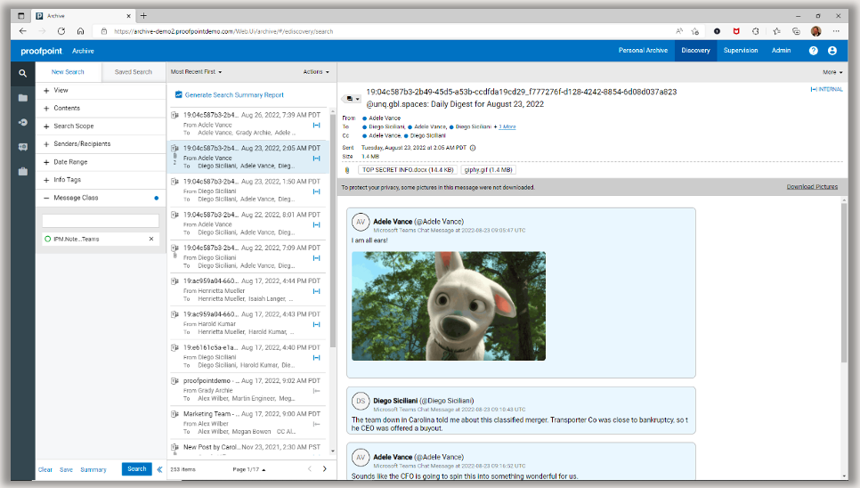The width and height of the screenshot is (860, 488).
Task: Open the Admin menu
Action: tap(781, 51)
